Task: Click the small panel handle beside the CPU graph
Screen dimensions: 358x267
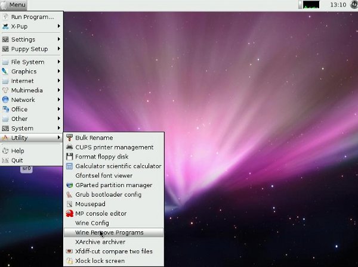Action: coord(300,5)
